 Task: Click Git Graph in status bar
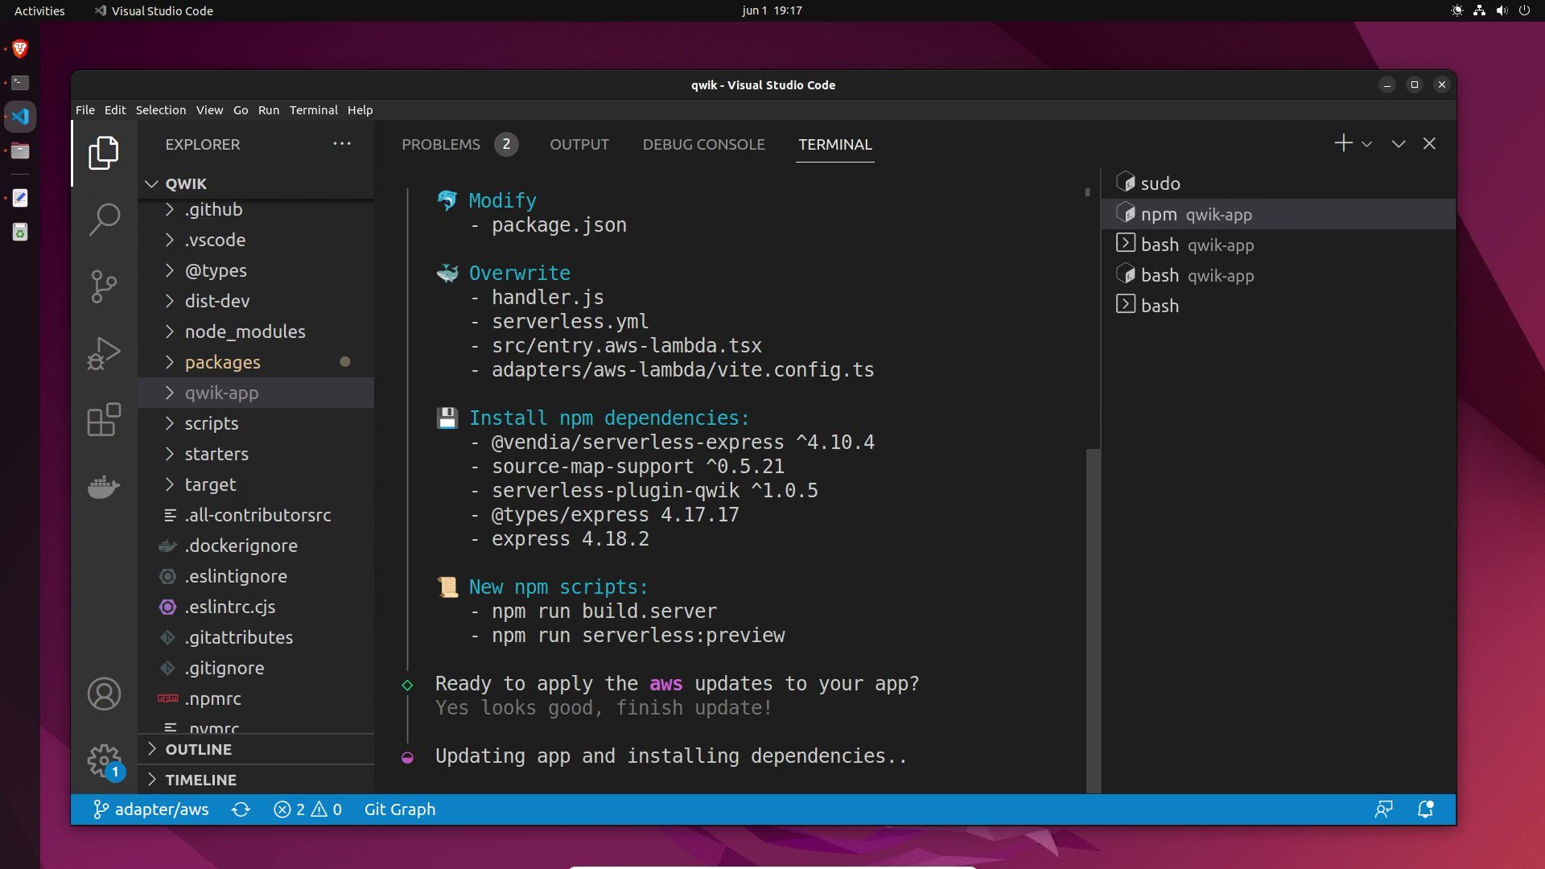pyautogui.click(x=399, y=809)
